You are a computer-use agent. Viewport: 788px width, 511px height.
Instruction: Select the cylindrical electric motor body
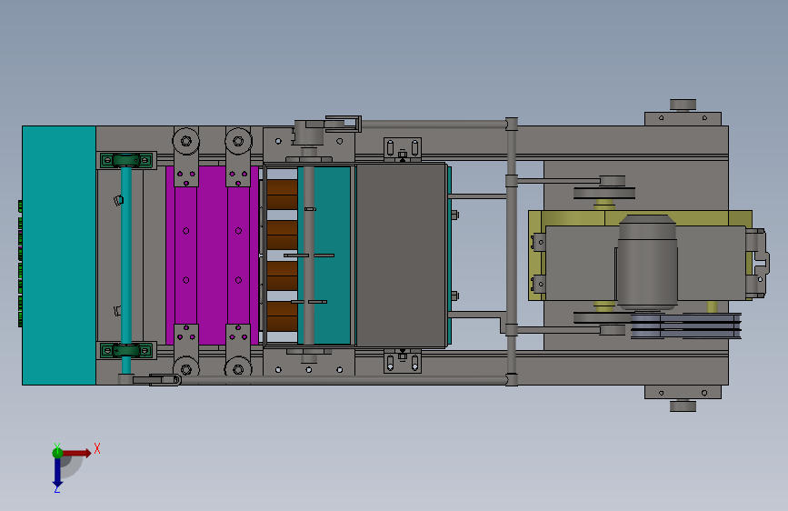(x=647, y=263)
